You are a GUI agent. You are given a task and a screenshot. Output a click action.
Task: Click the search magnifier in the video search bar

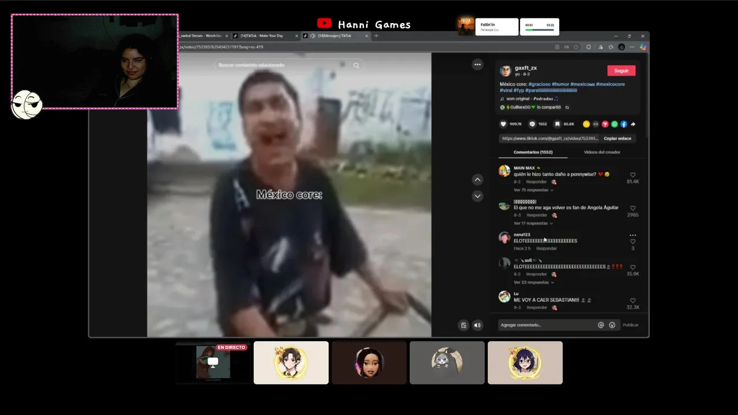[x=356, y=65]
